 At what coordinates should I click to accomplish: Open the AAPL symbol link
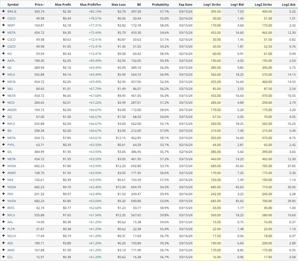(x=11, y=61)
